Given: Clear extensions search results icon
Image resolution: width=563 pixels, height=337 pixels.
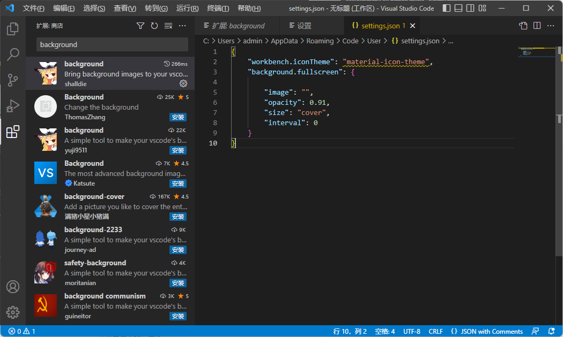Looking at the screenshot, I should click(x=168, y=26).
